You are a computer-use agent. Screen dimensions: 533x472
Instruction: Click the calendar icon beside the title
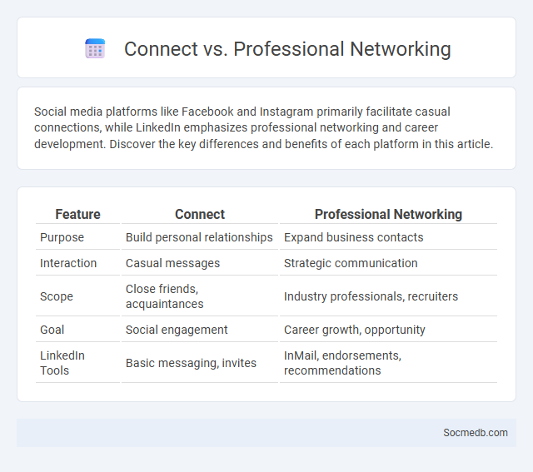(x=95, y=48)
